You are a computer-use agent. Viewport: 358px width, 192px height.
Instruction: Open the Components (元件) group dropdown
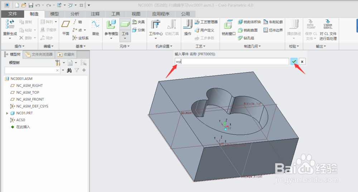(x=125, y=46)
